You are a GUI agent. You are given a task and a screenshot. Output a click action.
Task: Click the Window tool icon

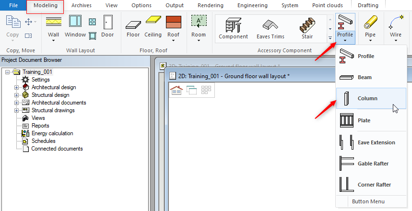click(75, 22)
